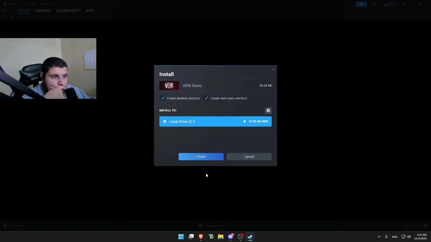
Task: Open storage settings gear icon
Action: tap(268, 111)
